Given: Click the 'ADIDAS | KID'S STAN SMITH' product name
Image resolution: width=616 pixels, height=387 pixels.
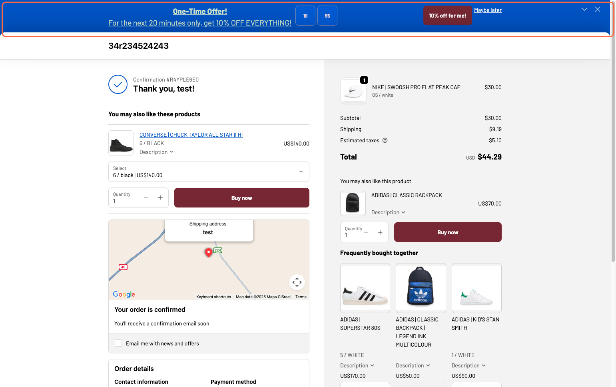Looking at the screenshot, I should (x=475, y=324).
